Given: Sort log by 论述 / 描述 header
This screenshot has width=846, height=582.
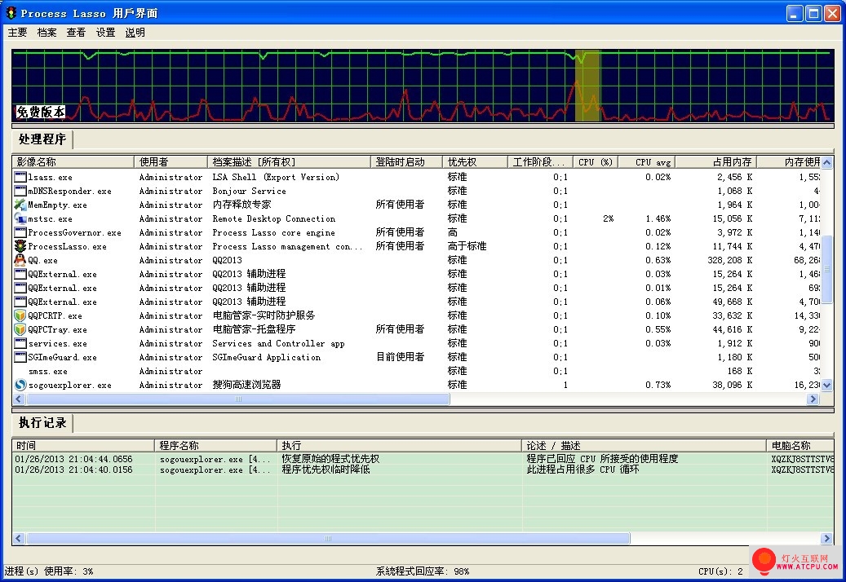Looking at the screenshot, I should pos(644,446).
